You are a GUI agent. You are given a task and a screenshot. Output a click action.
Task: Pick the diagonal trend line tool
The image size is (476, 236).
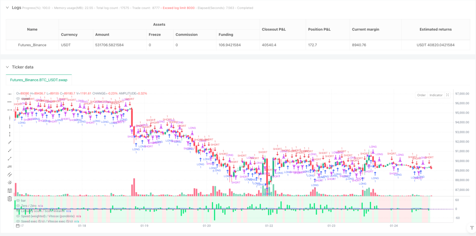click(x=10, y=142)
